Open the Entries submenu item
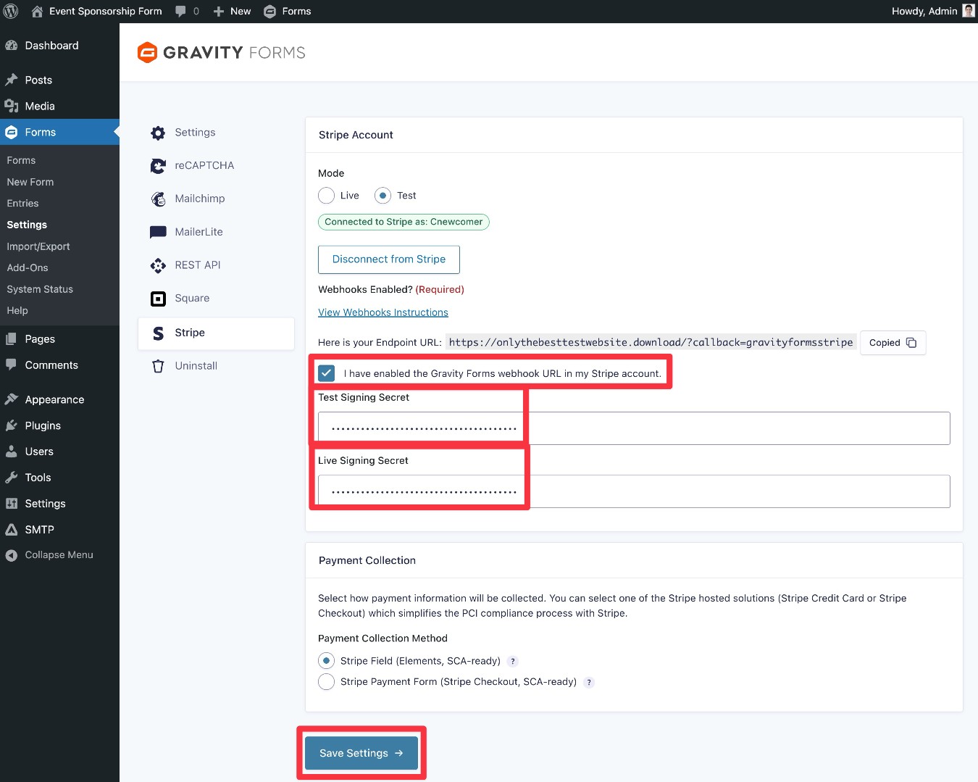 coord(23,204)
